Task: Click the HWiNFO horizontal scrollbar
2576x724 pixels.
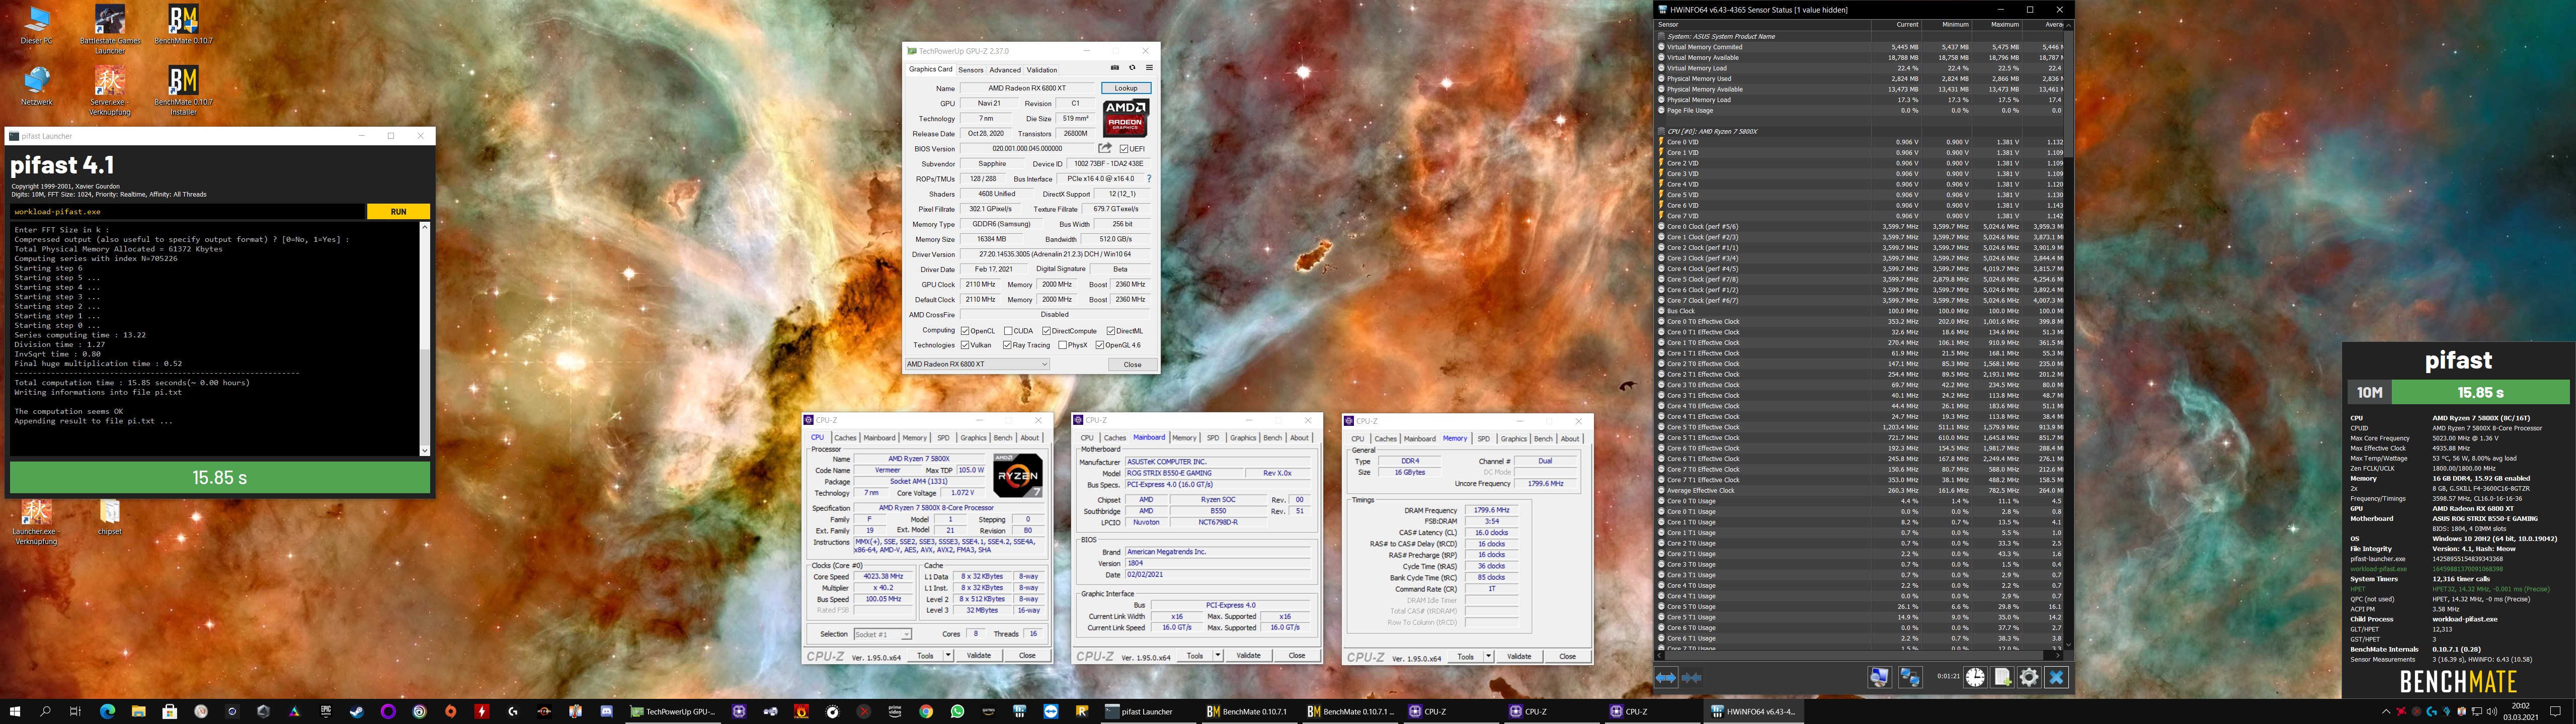Action: click(1860, 655)
